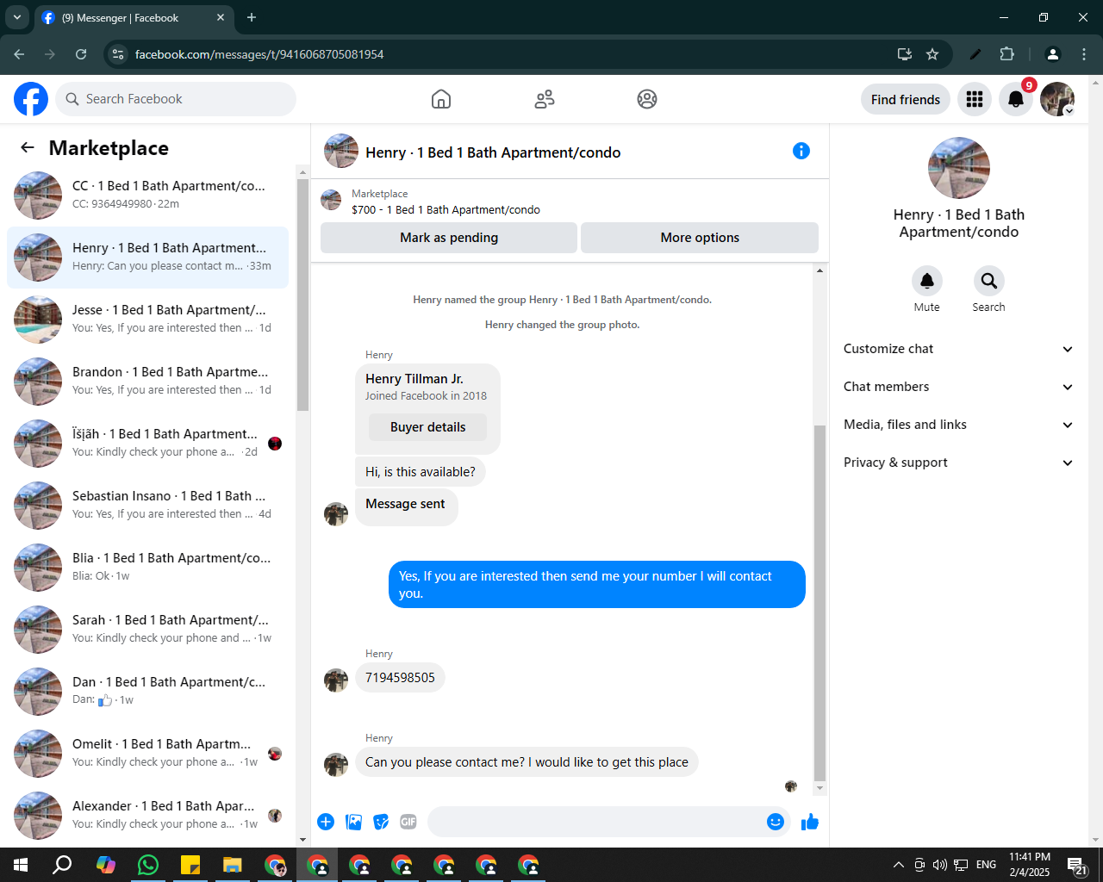Open the notifications bell with 9 badge
The height and width of the screenshot is (882, 1103).
click(1016, 99)
